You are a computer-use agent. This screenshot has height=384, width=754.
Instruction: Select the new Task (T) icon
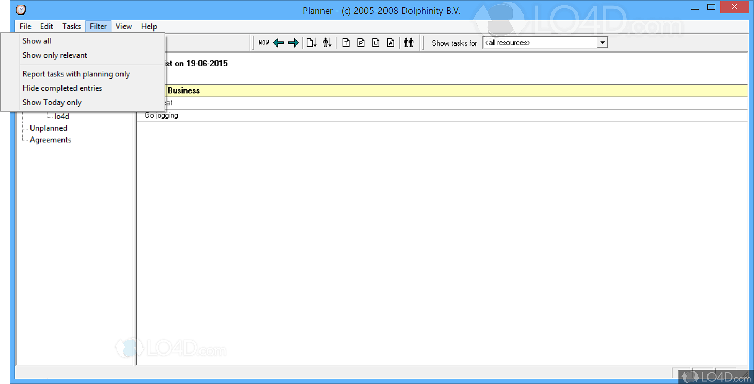pos(346,42)
